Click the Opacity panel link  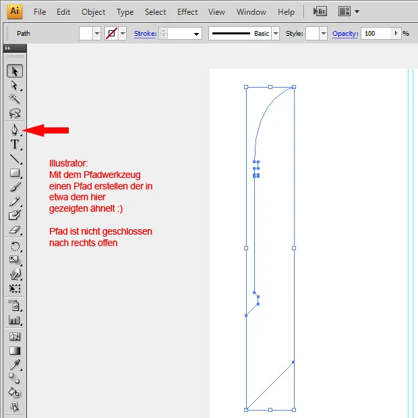[345, 34]
